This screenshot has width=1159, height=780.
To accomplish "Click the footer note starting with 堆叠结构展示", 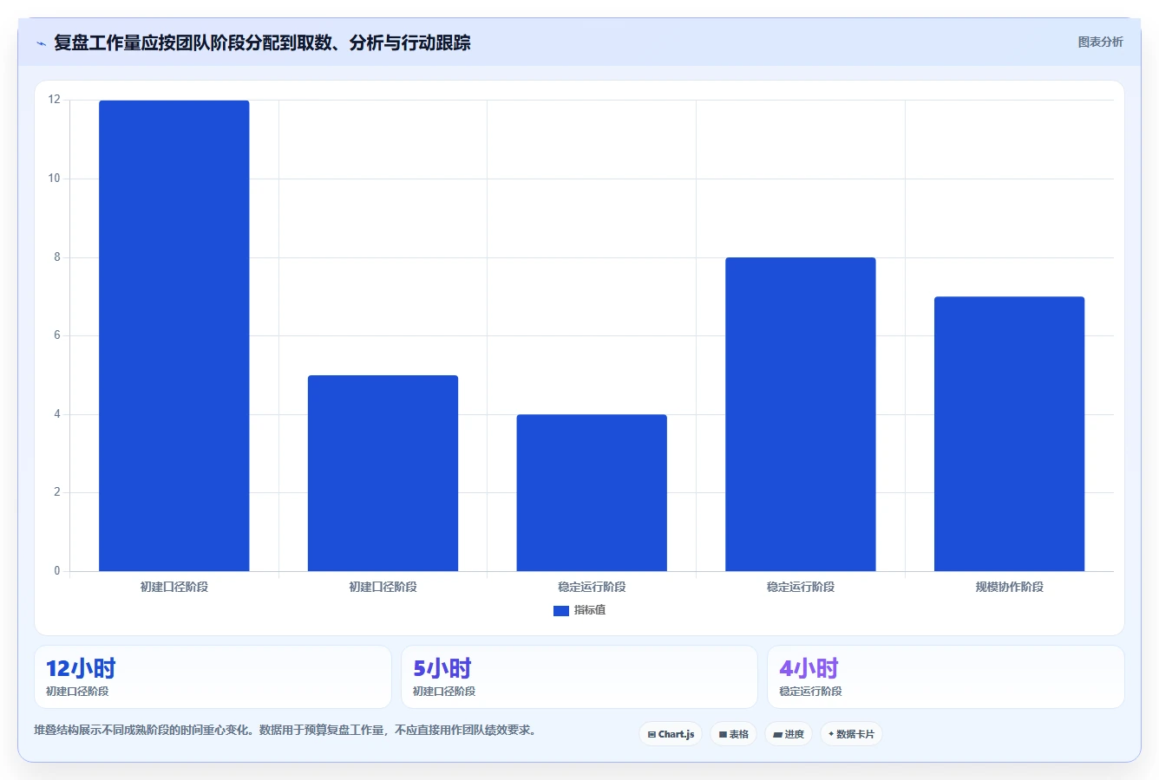I will (x=285, y=730).
